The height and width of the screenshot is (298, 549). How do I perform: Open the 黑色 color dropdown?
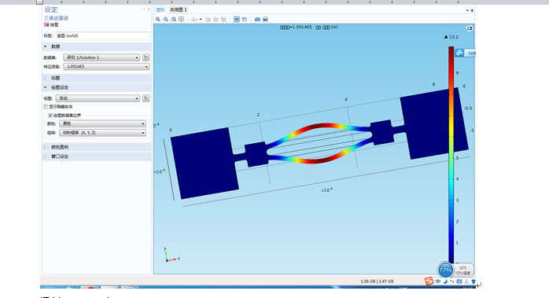(102, 123)
